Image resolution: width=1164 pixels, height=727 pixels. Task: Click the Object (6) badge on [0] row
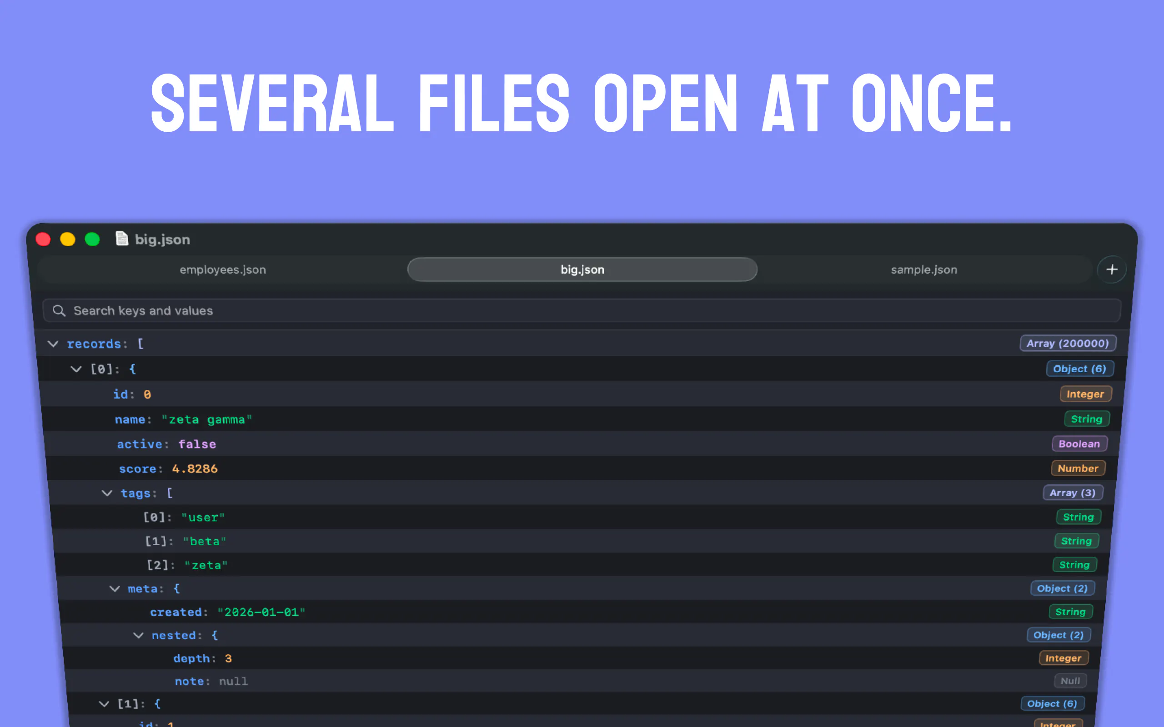coord(1080,369)
